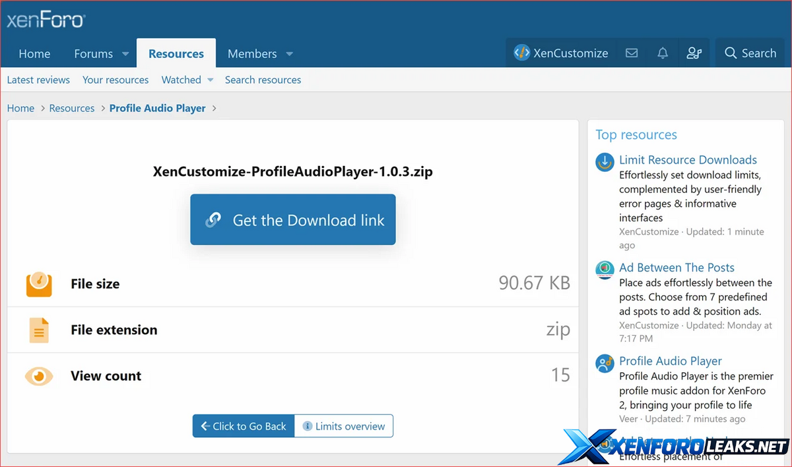Screen dimensions: 792x467
Task: Click the Limit Resource Downloads icon
Action: (x=605, y=162)
